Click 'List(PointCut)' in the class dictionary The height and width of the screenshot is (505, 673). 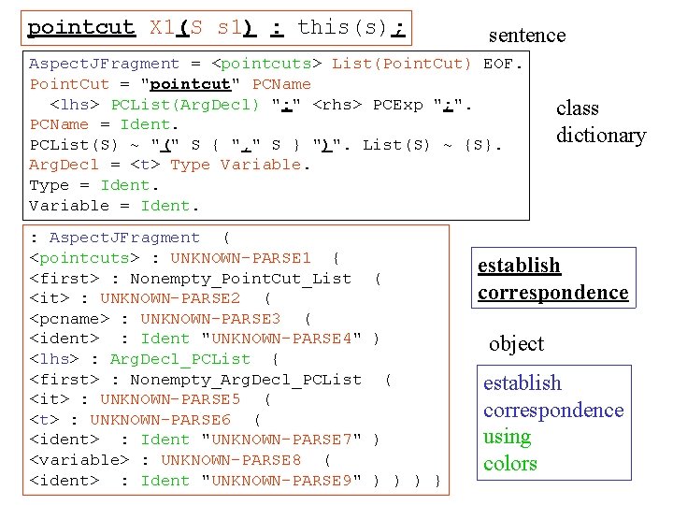click(x=401, y=64)
